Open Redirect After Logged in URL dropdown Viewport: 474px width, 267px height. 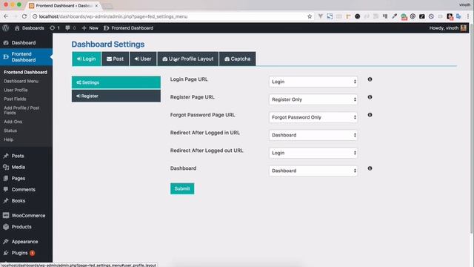[x=313, y=135]
